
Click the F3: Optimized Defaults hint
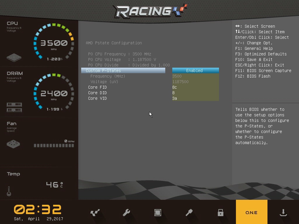[261, 54]
